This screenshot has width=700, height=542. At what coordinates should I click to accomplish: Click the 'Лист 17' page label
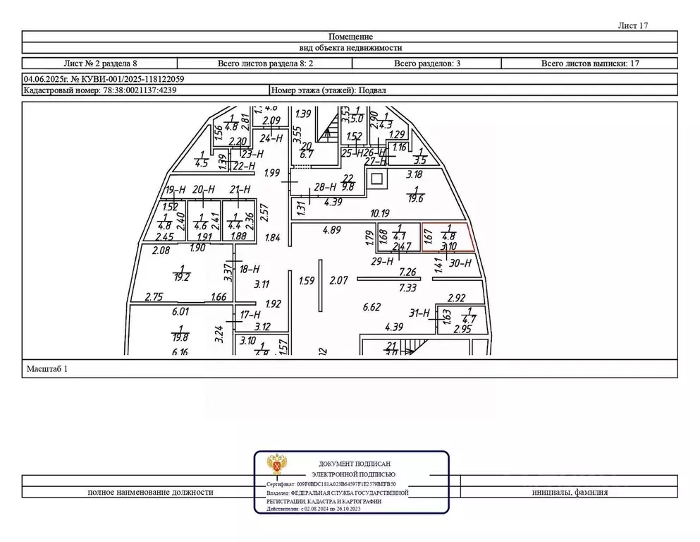632,25
